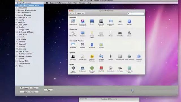Image resolution: width=181 pixels, height=102 pixels.
Task: Open the Date & Time icon
Action: 83,56
